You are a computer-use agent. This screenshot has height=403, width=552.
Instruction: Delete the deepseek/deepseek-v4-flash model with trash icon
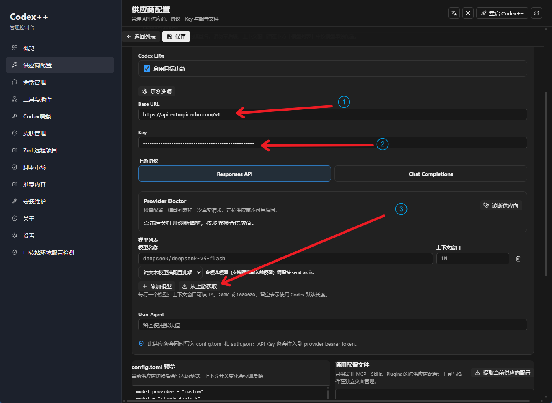[x=518, y=259]
